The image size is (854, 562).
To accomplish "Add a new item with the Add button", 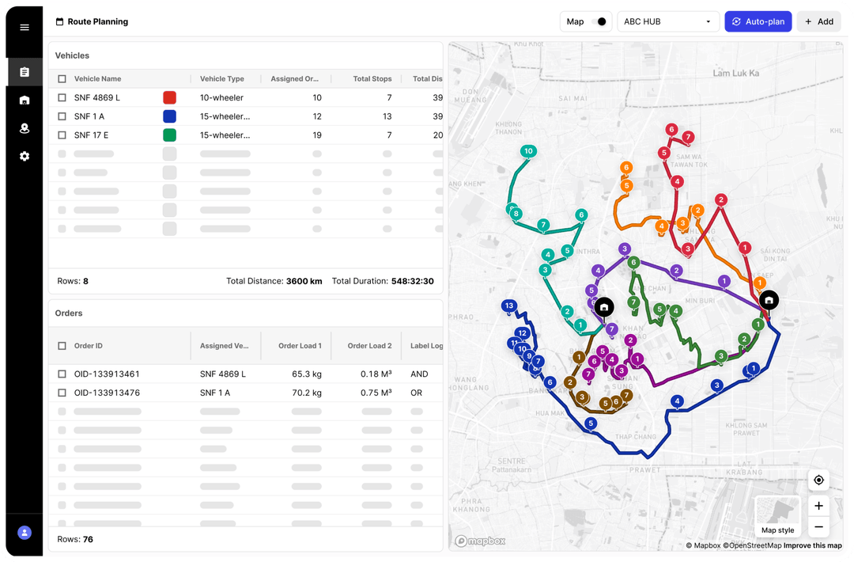I will click(x=818, y=21).
